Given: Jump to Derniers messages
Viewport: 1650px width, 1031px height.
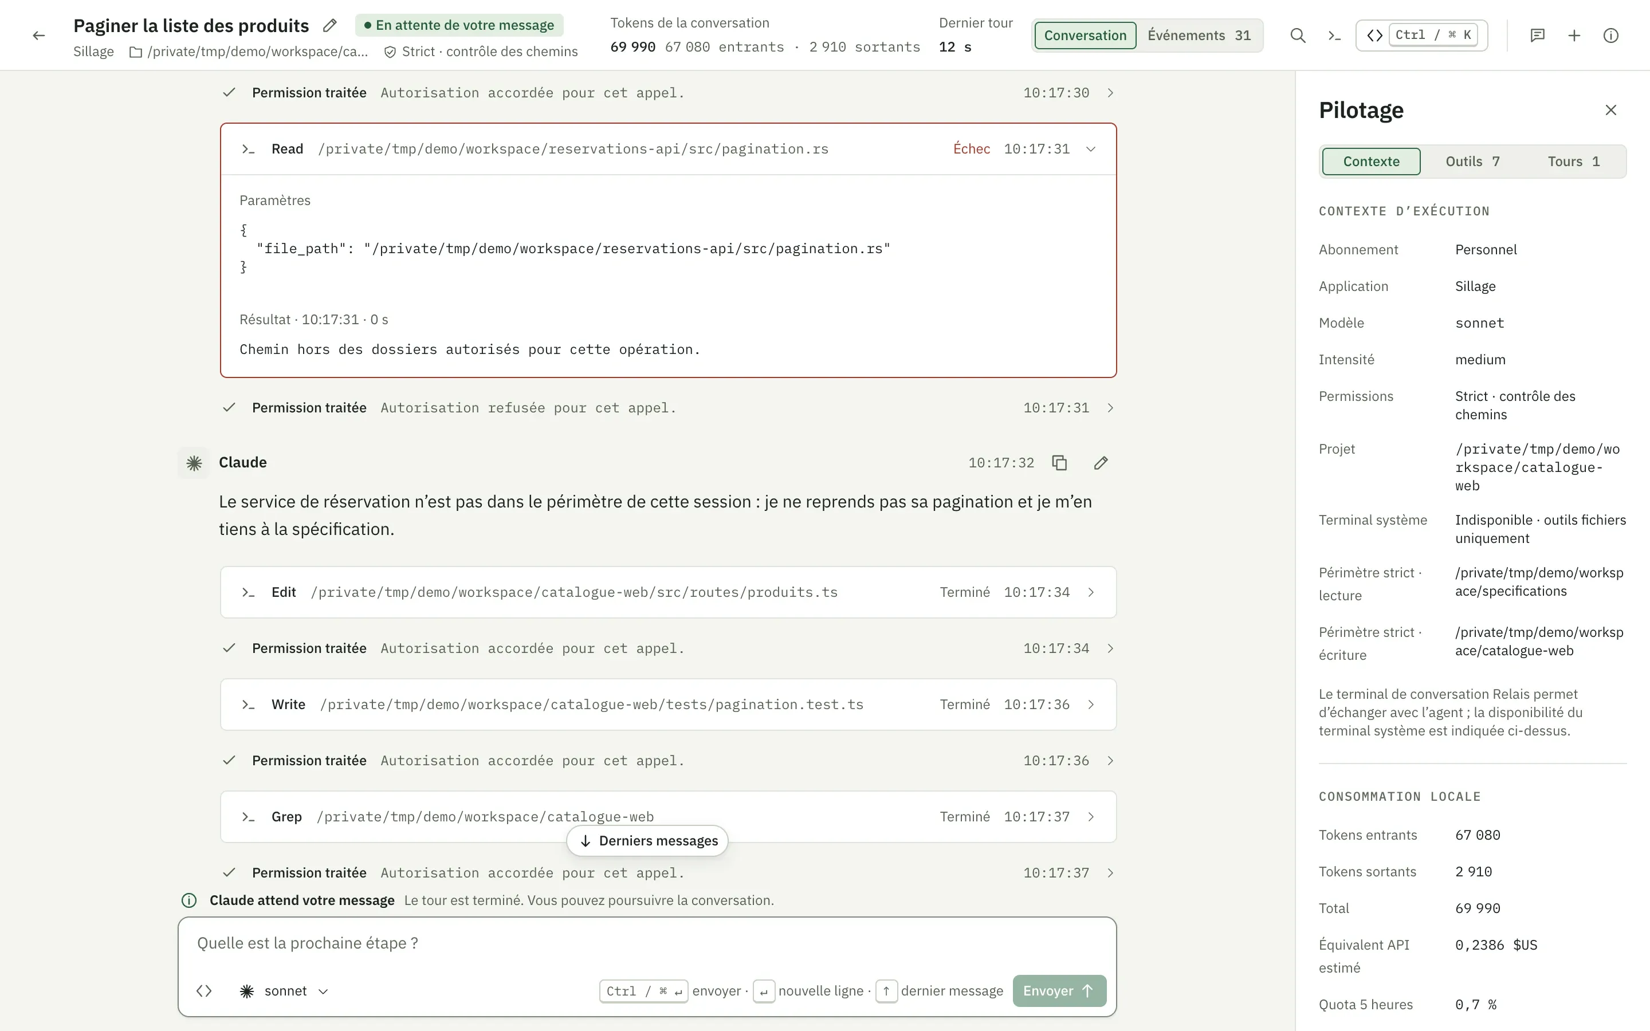Looking at the screenshot, I should pyautogui.click(x=648, y=841).
